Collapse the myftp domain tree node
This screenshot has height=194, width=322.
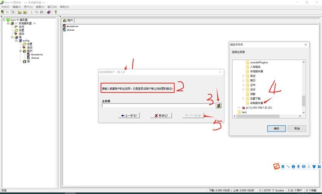click(17, 40)
